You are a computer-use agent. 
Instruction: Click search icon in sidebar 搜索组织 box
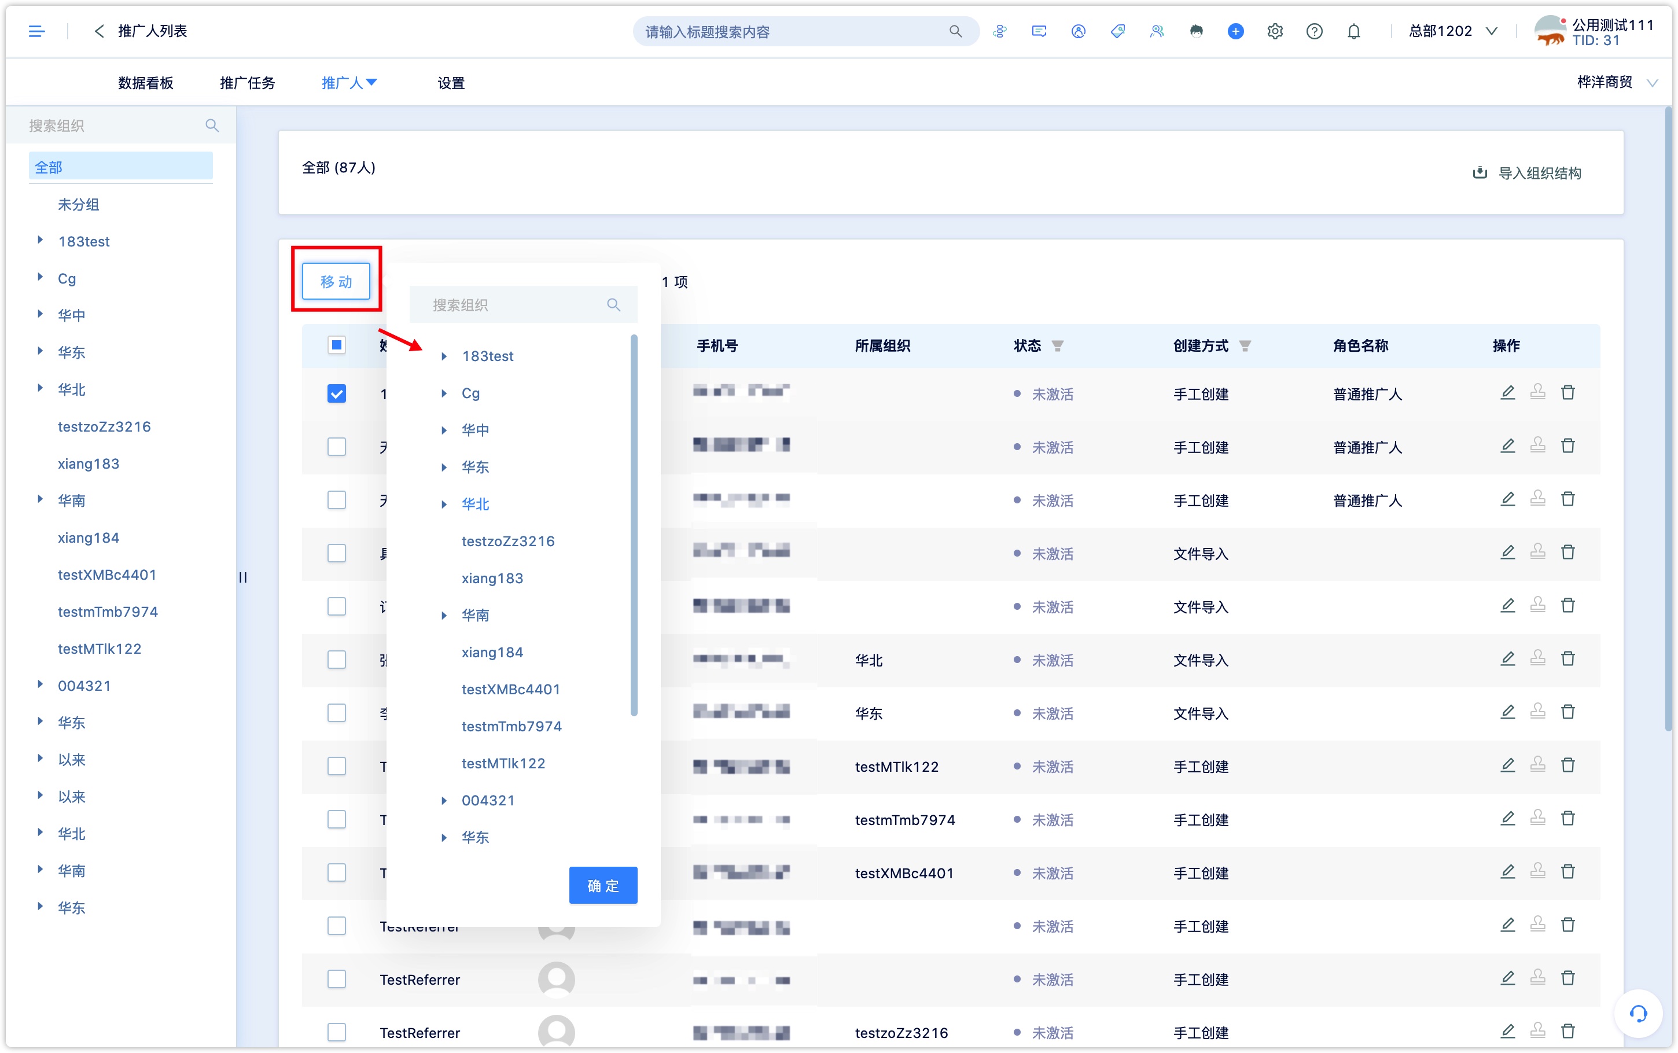[212, 126]
